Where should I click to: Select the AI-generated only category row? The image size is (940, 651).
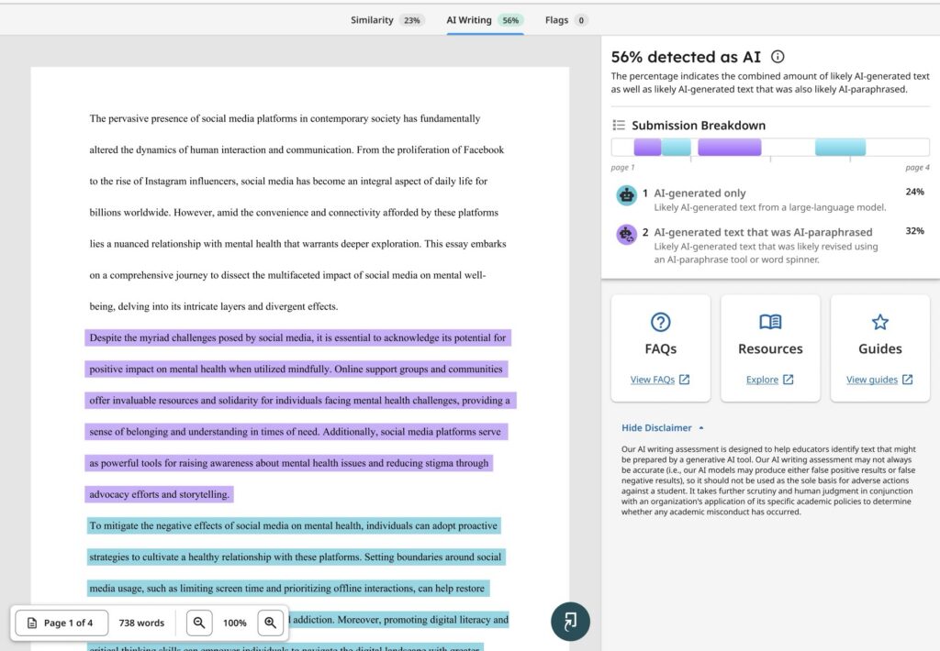[x=770, y=200]
